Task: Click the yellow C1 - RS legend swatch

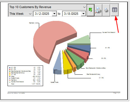Action: (x=10, y=75)
